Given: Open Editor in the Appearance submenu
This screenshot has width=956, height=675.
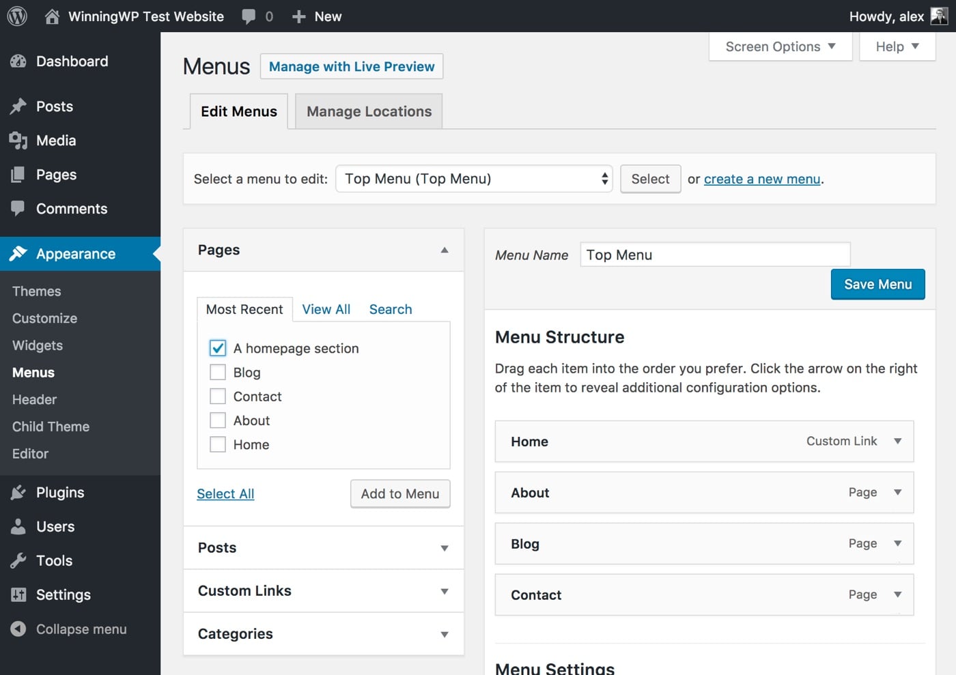Looking at the screenshot, I should [31, 454].
